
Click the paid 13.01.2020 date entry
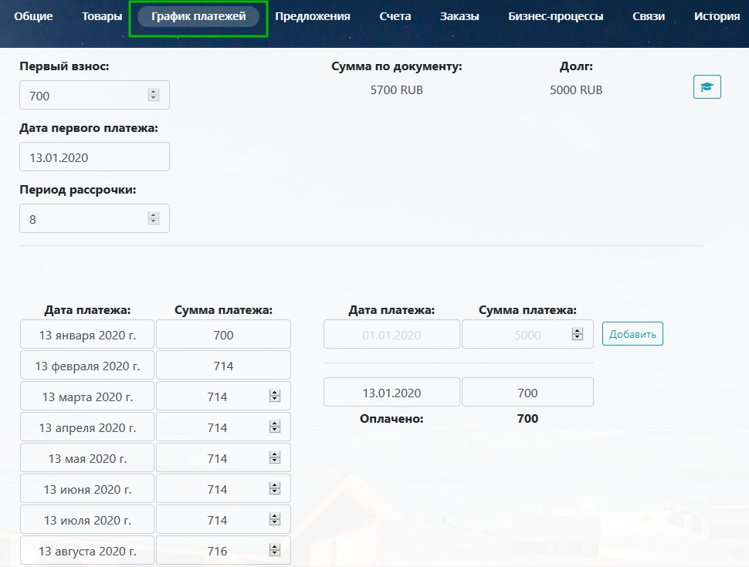[x=391, y=393]
